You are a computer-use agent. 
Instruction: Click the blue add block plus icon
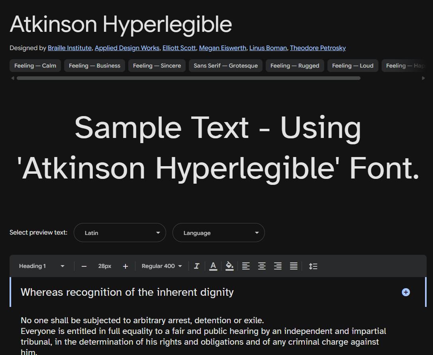(x=406, y=292)
